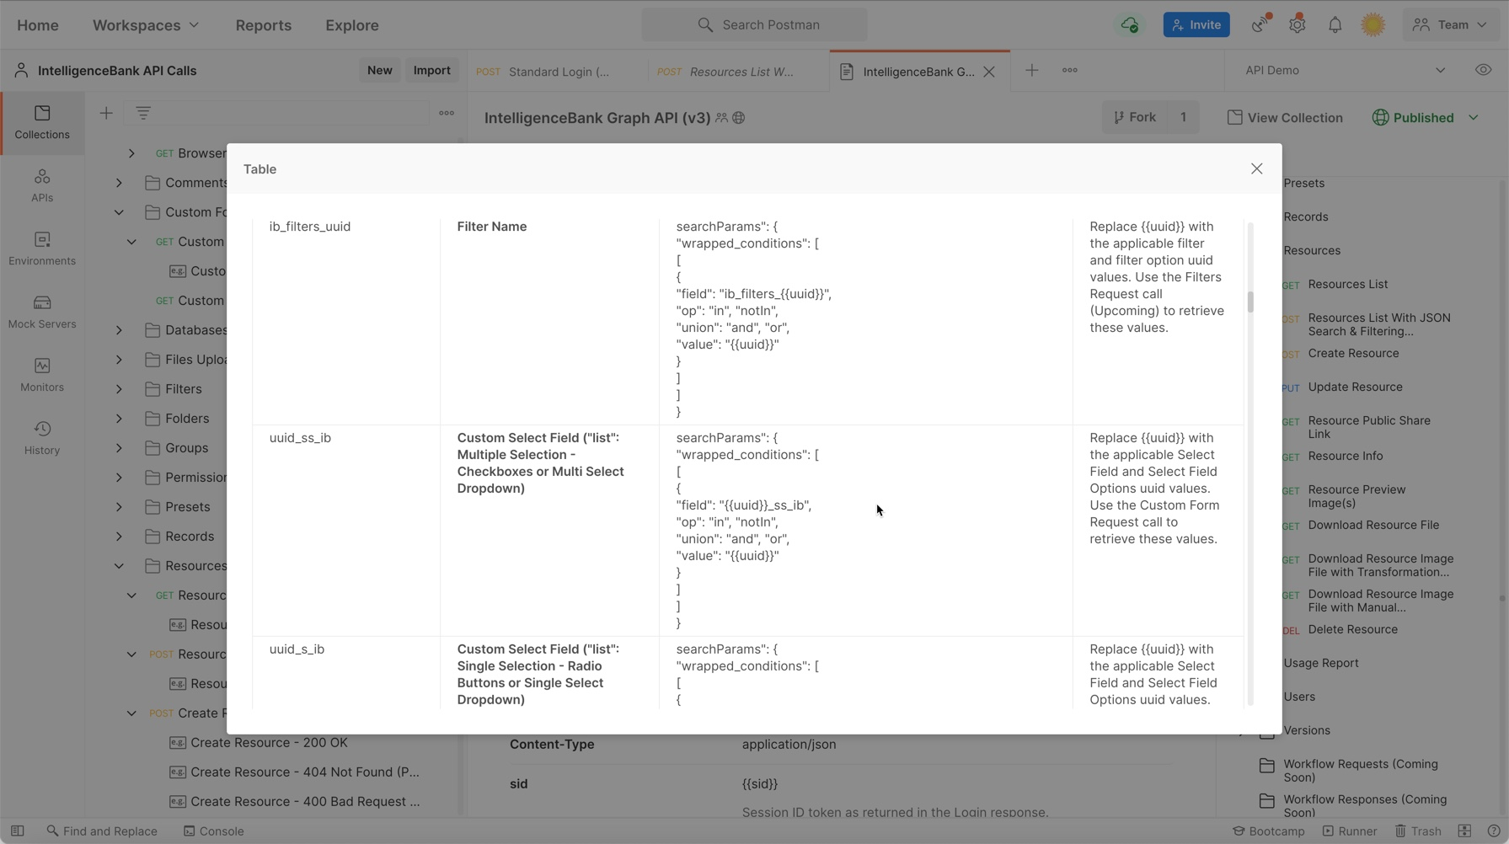
Task: Open the Reports menu
Action: click(x=264, y=25)
